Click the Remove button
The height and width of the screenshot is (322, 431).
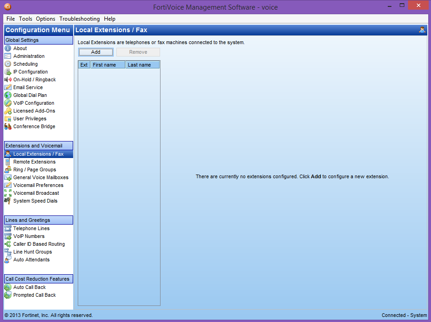coord(138,52)
